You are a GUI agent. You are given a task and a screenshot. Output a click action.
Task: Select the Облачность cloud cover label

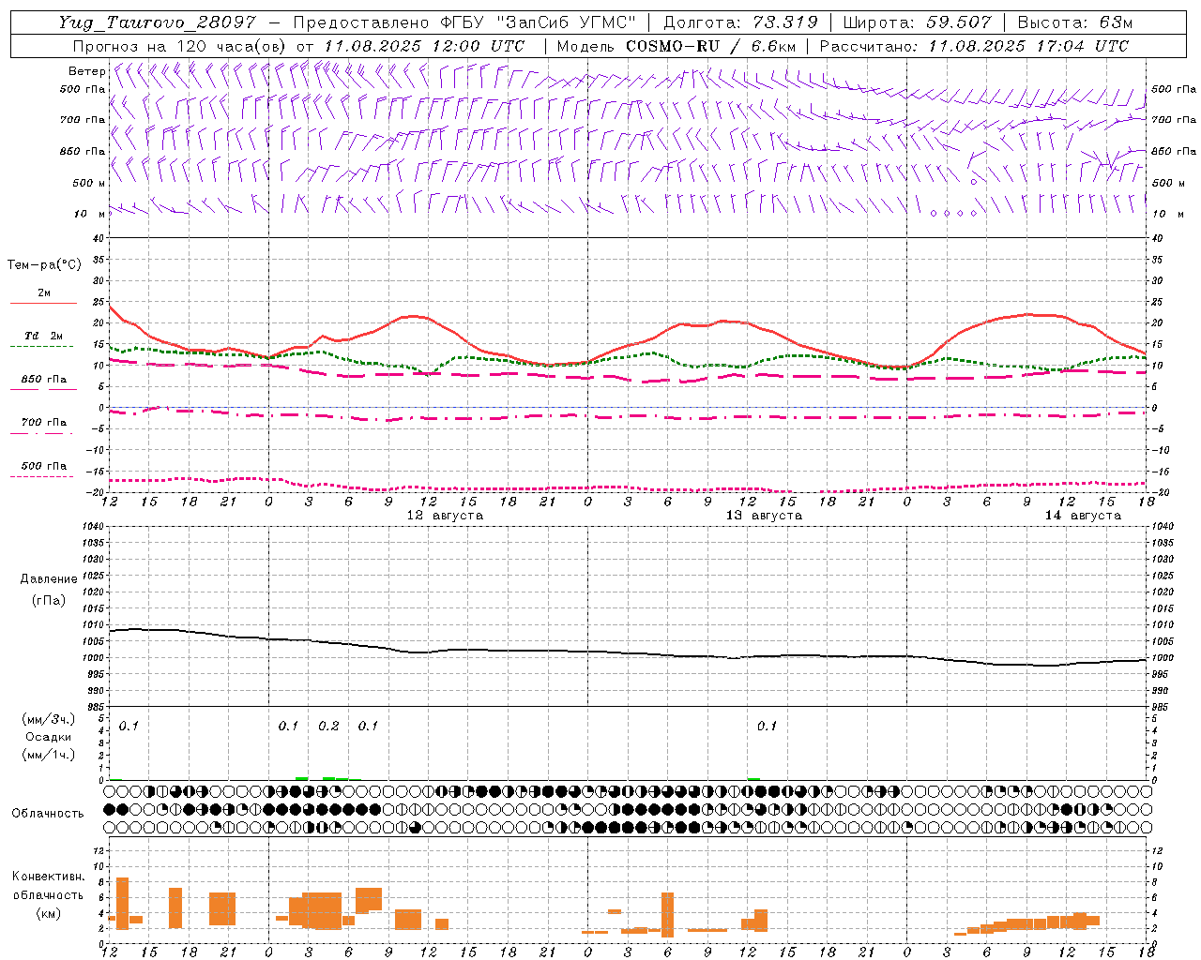click(x=48, y=813)
